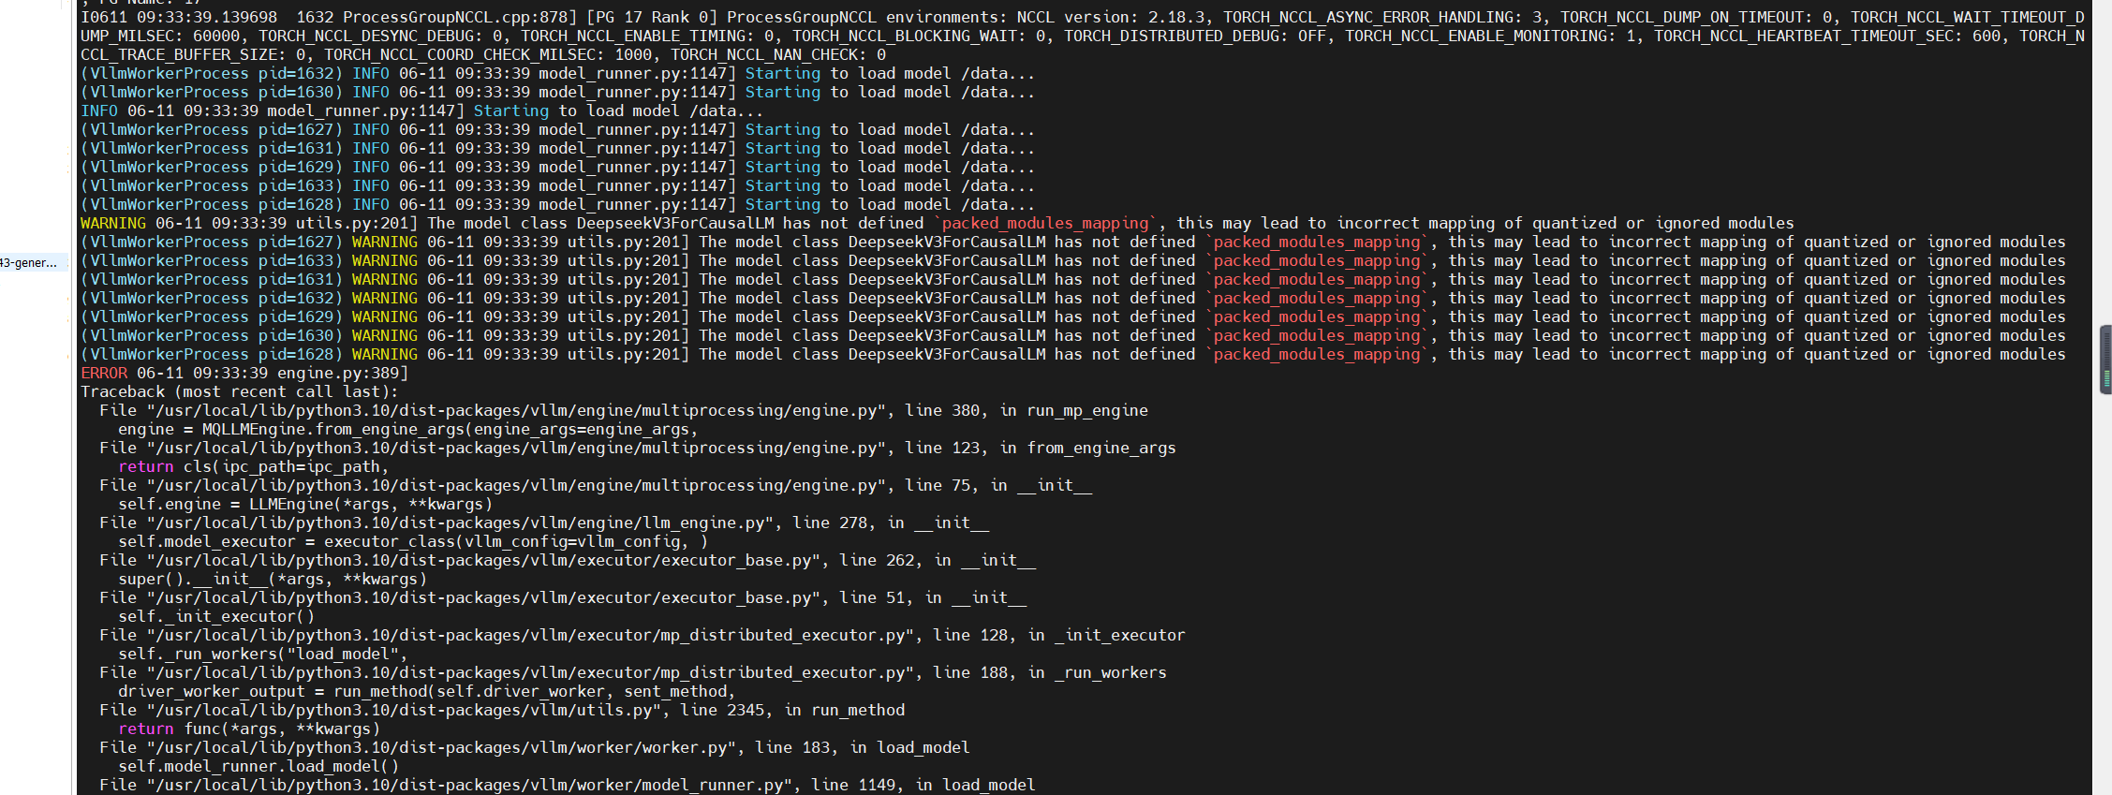2112x795 pixels.
Task: Click the pid=1631 INFO 'Starting to load model' line
Action: (x=558, y=148)
